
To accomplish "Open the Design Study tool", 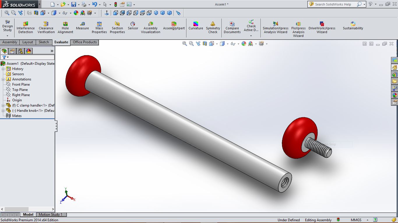I will click(8, 26).
